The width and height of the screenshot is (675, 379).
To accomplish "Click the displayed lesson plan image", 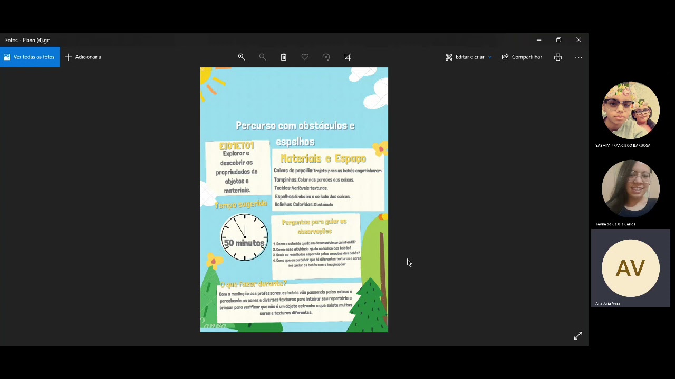I will (x=294, y=200).
